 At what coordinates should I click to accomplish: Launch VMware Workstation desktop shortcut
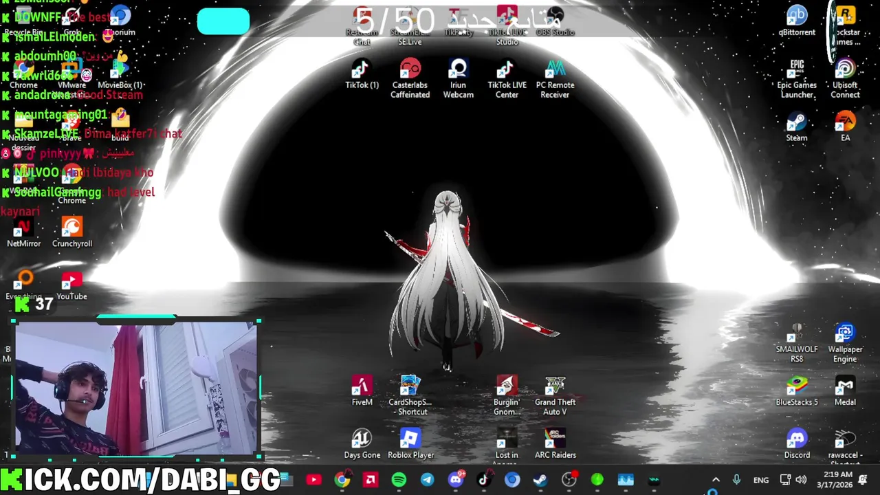tap(72, 78)
